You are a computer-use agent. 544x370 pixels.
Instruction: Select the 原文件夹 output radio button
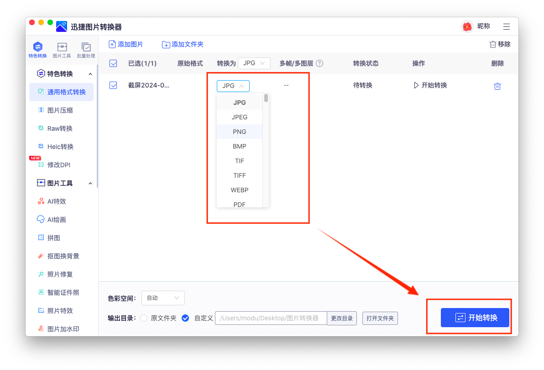144,318
